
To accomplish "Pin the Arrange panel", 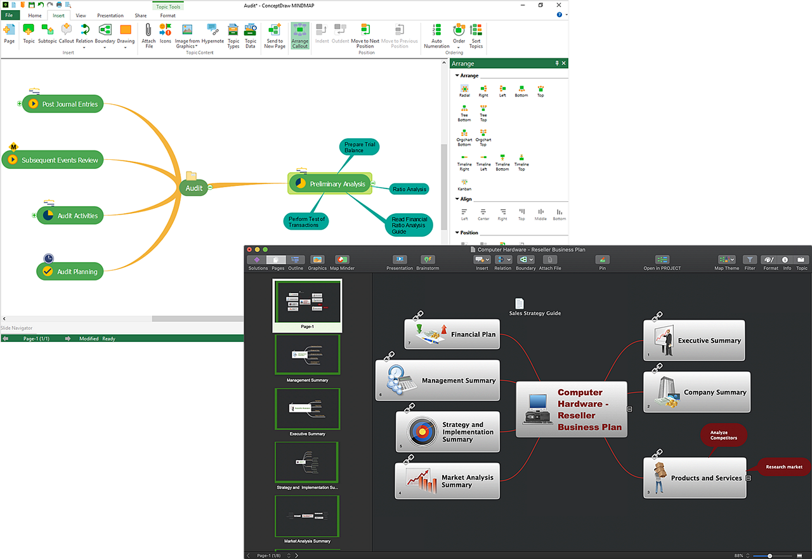I will click(x=557, y=63).
